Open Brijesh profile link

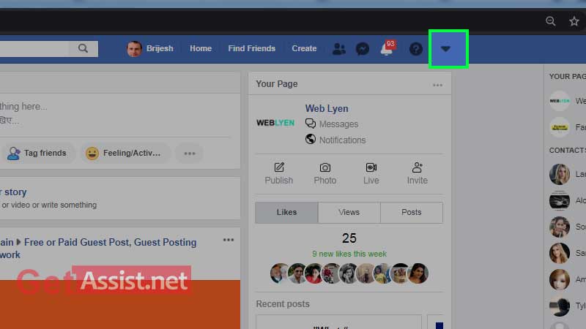pos(150,48)
